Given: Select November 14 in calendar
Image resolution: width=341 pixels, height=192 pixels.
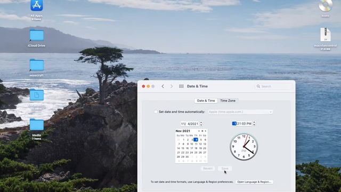Looking at the screenshot, I should 178,148.
